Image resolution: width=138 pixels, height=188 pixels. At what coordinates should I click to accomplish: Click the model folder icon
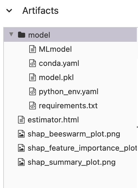22,35
